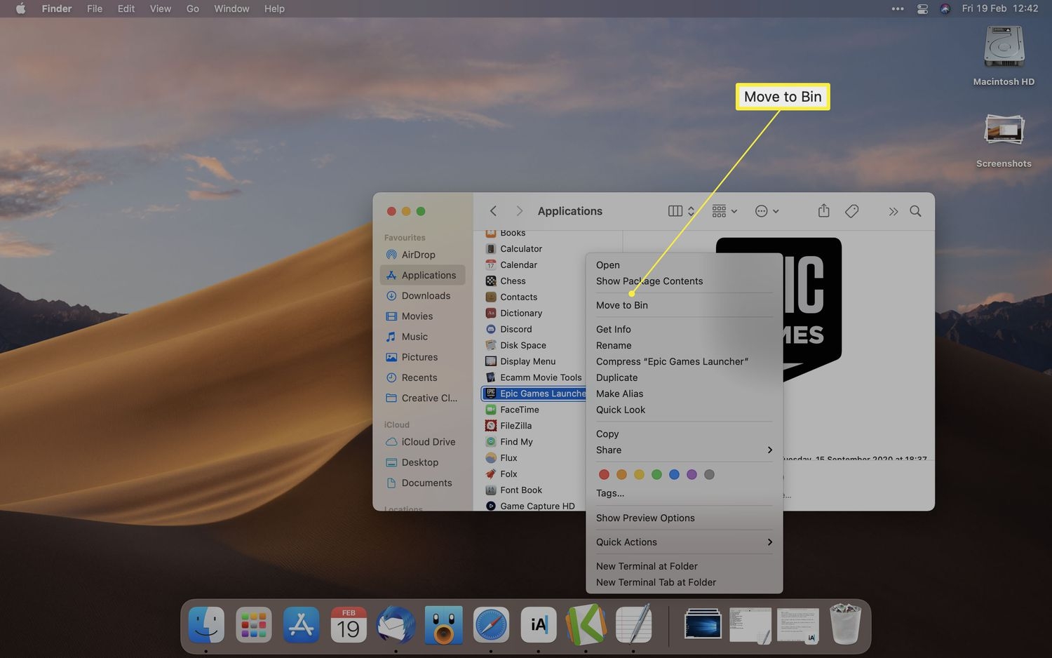Expand the Quick Actions submenu
Image resolution: width=1052 pixels, height=658 pixels.
[x=685, y=542]
